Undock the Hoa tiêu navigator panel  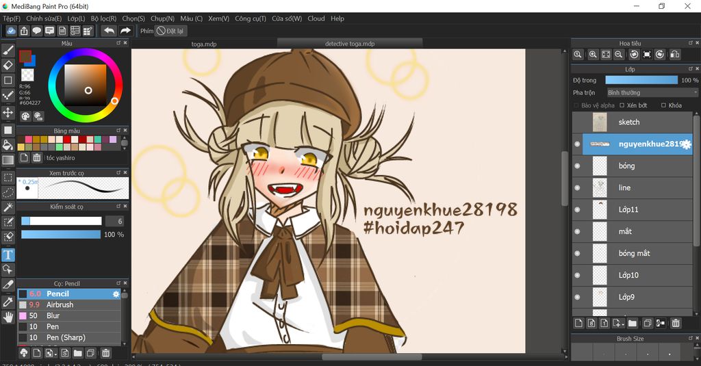[x=690, y=43]
